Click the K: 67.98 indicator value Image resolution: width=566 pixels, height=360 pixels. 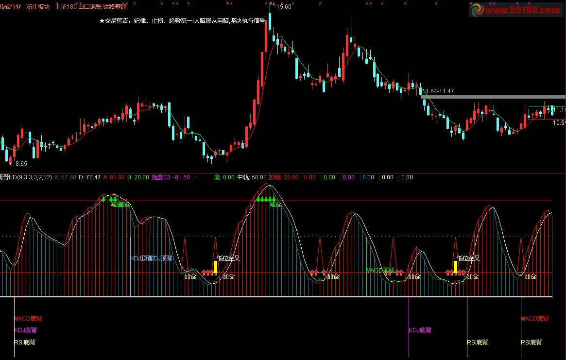[x=66, y=177]
